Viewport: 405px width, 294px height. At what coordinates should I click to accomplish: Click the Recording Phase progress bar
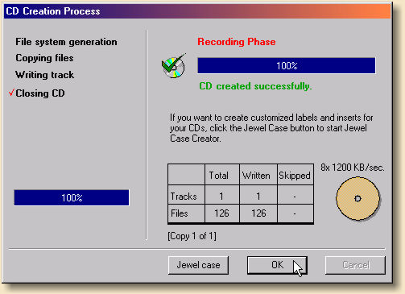(x=287, y=65)
